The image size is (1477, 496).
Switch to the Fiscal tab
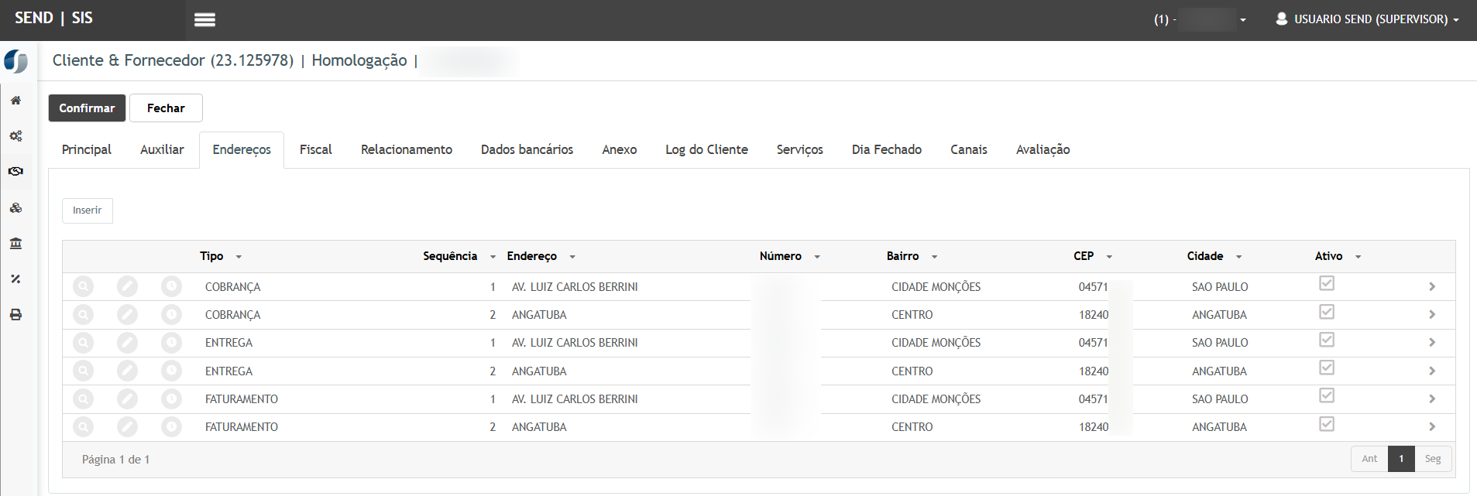(x=315, y=150)
